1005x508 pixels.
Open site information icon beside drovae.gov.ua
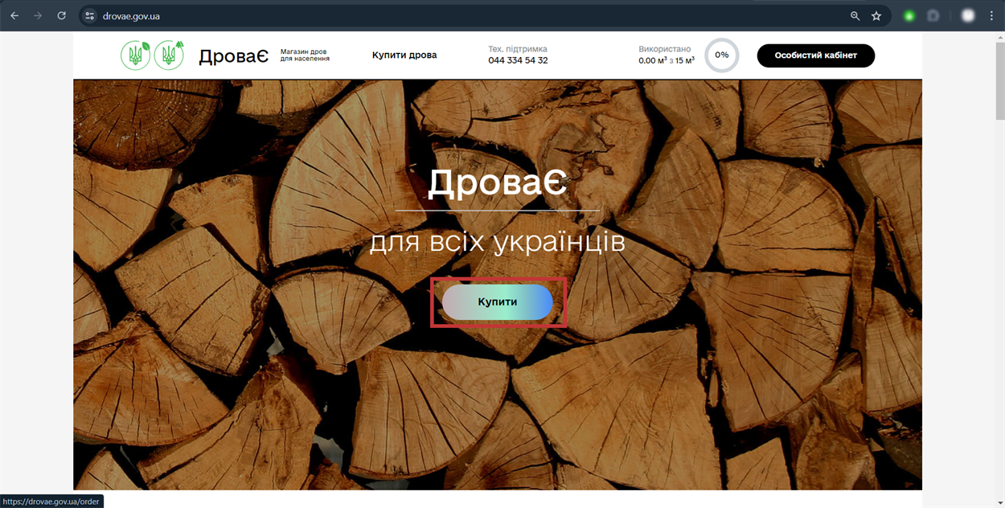(90, 16)
